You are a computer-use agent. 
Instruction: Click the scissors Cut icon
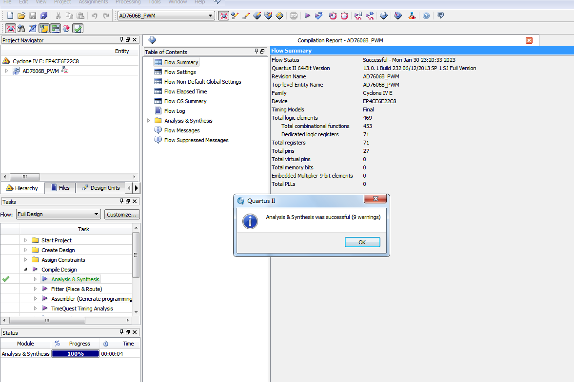[x=58, y=16]
